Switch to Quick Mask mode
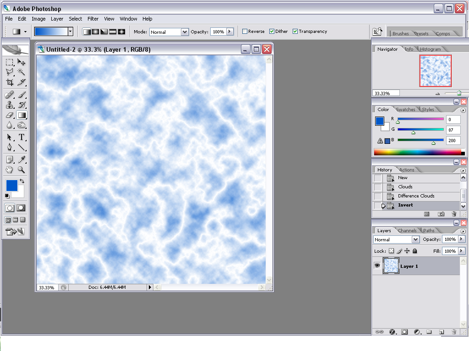This screenshot has height=351, width=469. pos(21,208)
